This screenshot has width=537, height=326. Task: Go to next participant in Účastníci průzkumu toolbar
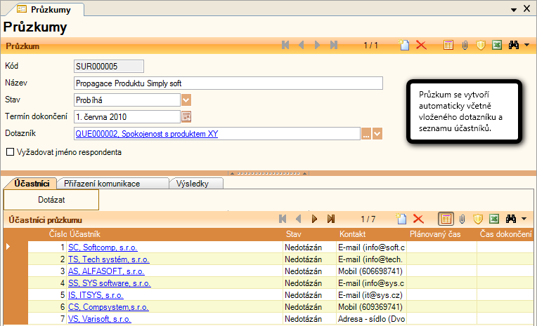315,219
